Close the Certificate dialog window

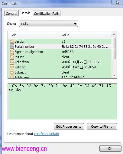point(118,2)
